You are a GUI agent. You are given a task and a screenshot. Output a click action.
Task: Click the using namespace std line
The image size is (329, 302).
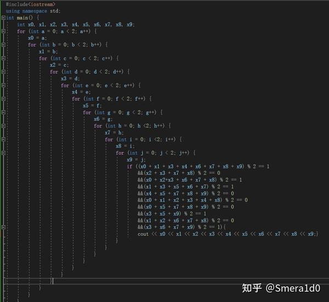[33, 11]
